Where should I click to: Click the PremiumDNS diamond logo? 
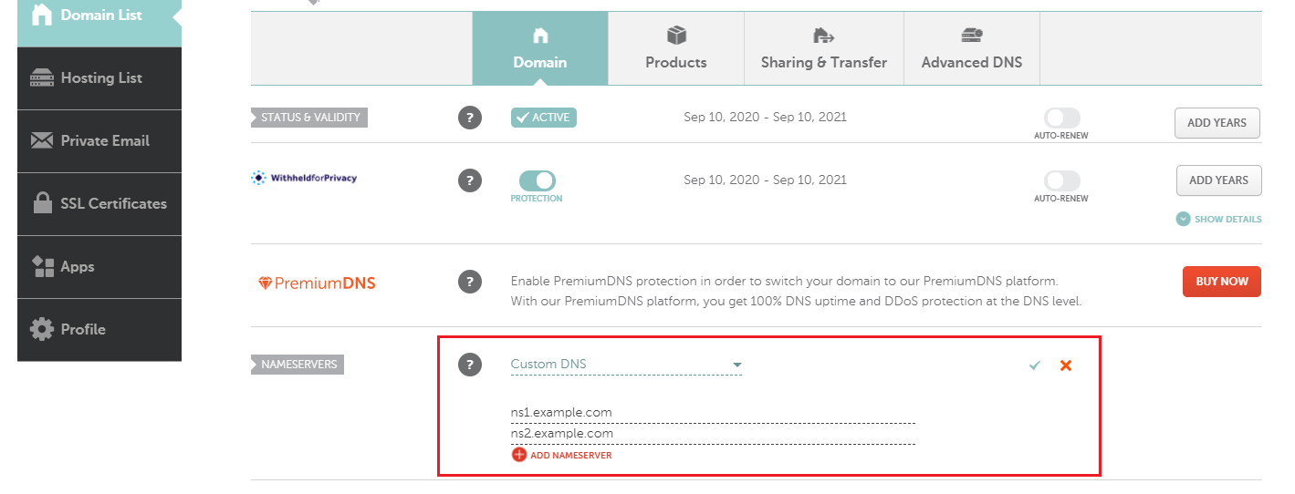pyautogui.click(x=266, y=283)
